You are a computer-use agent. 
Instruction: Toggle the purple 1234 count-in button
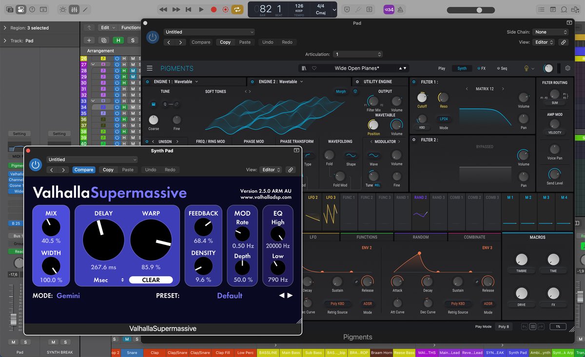pyautogui.click(x=389, y=9)
